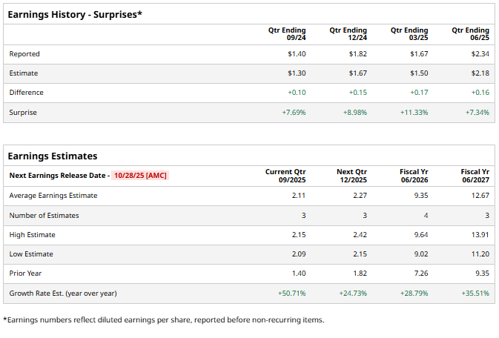Click the High Estimate 13.91 value
The width and height of the screenshot is (499, 338).
coord(478,235)
